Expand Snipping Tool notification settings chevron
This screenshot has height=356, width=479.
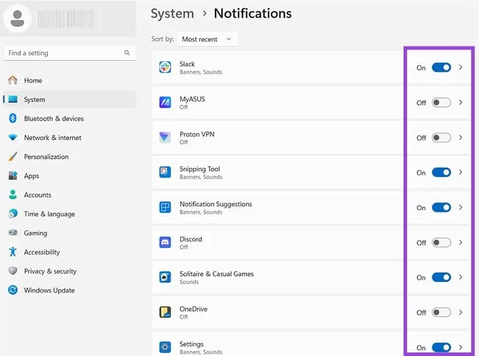pyautogui.click(x=460, y=173)
